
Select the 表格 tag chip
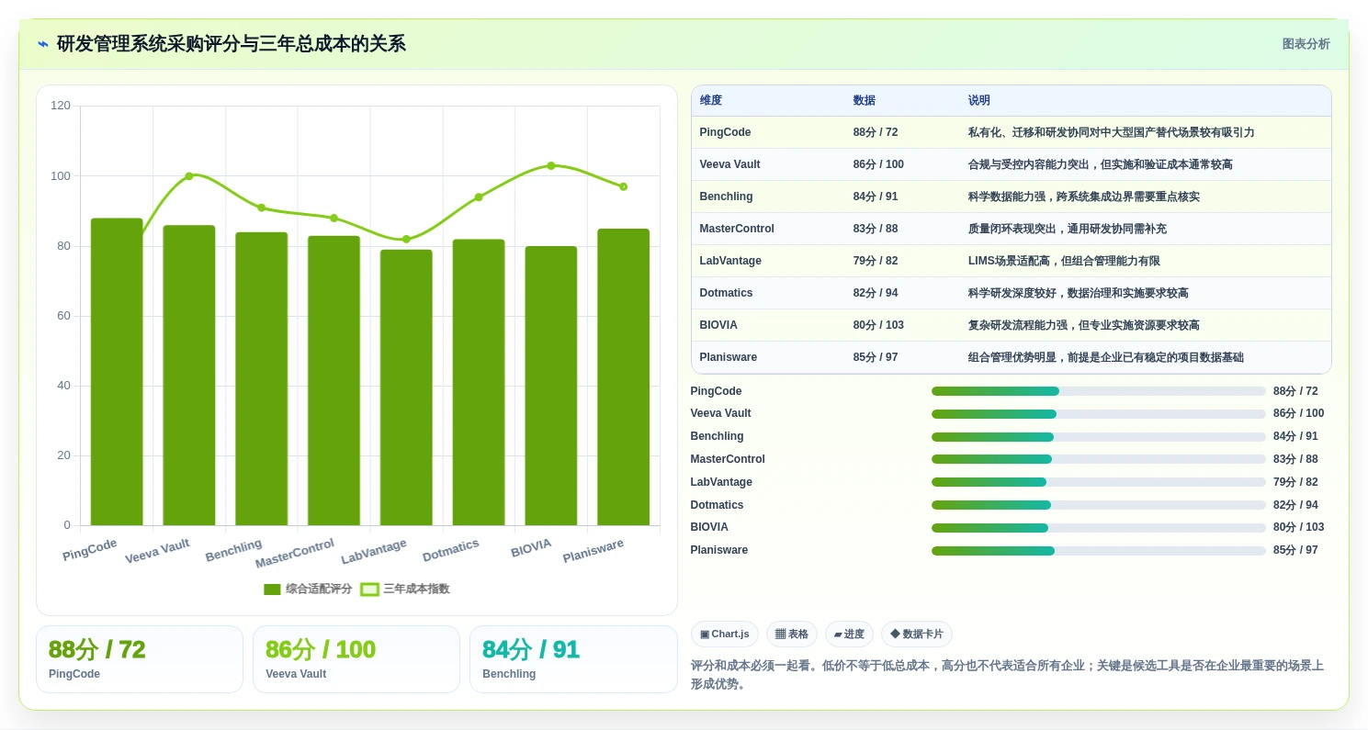click(x=792, y=635)
